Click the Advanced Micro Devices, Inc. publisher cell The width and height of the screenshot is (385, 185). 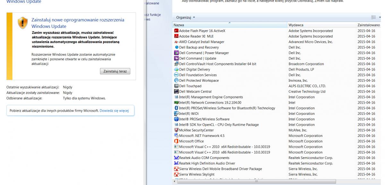click(x=311, y=42)
